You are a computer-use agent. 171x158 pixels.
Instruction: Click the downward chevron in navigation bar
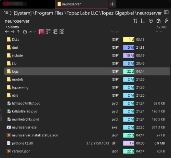click(35, 32)
